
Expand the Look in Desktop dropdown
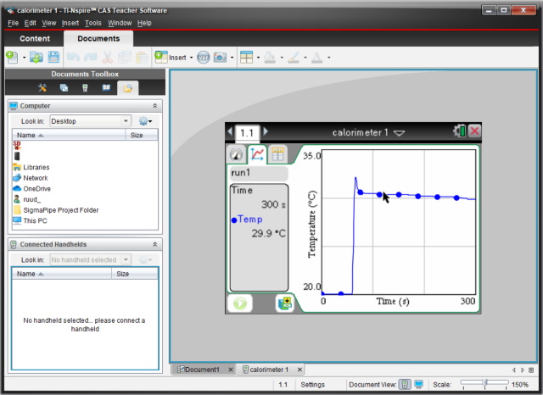(126, 121)
